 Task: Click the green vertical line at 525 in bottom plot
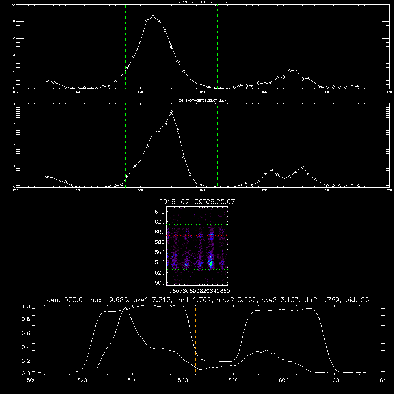[95, 339]
